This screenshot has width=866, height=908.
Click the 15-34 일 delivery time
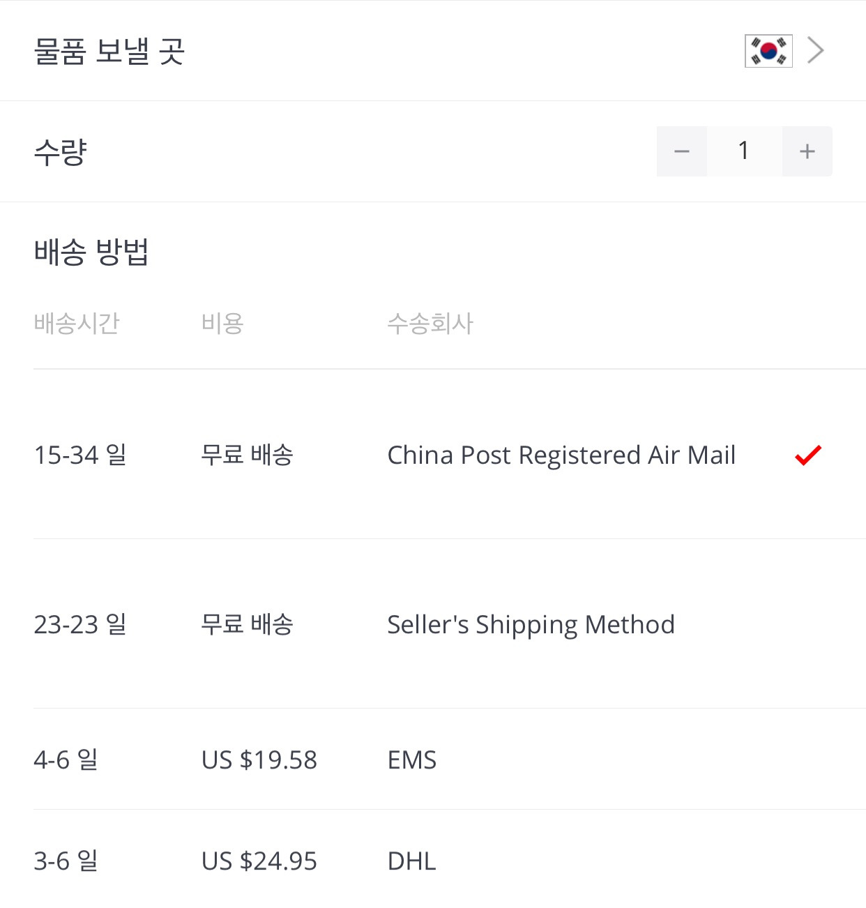click(80, 455)
